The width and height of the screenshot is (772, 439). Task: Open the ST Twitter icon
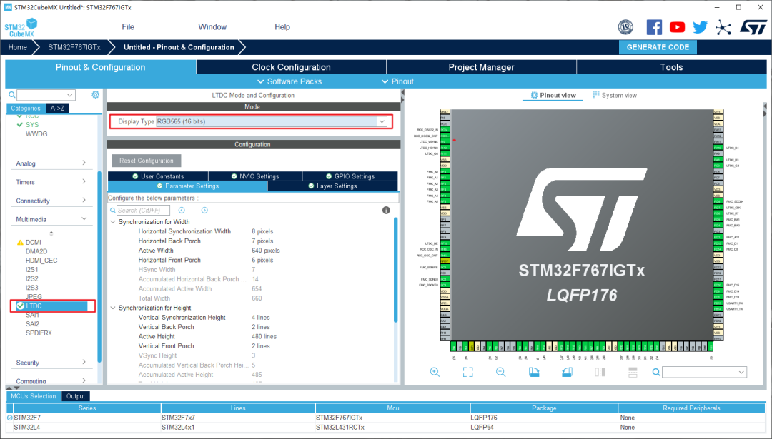700,27
